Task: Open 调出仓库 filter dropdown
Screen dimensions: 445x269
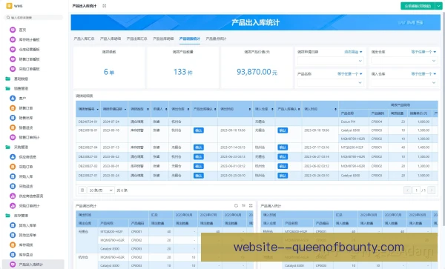Action: pyautogui.click(x=404, y=61)
